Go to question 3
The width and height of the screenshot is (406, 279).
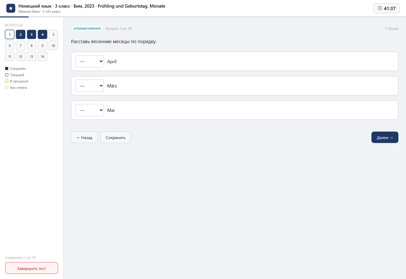pyautogui.click(x=31, y=34)
